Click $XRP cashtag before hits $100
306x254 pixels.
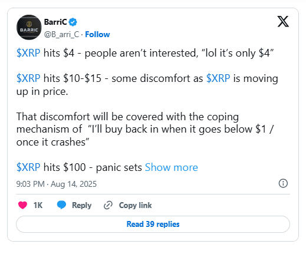coord(28,167)
